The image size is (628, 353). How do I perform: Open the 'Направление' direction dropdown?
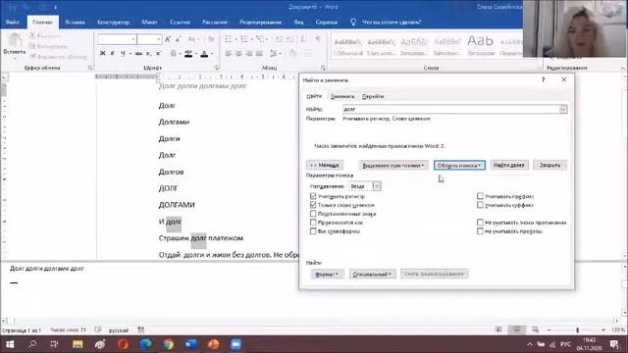pos(377,186)
